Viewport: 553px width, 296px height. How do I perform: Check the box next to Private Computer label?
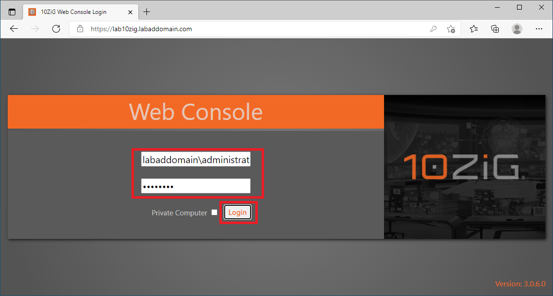[x=214, y=212]
